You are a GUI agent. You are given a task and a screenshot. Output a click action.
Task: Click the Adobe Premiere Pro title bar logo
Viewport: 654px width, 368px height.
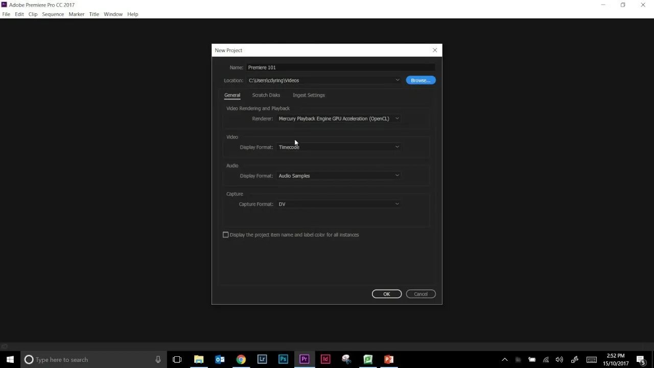pos(4,5)
